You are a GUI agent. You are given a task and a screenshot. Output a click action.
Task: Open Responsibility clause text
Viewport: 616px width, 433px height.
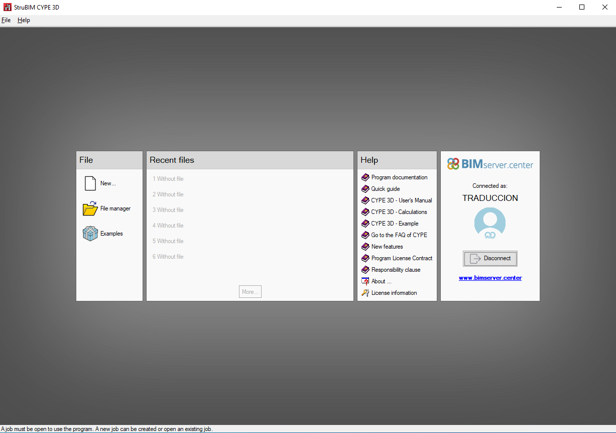(x=396, y=270)
